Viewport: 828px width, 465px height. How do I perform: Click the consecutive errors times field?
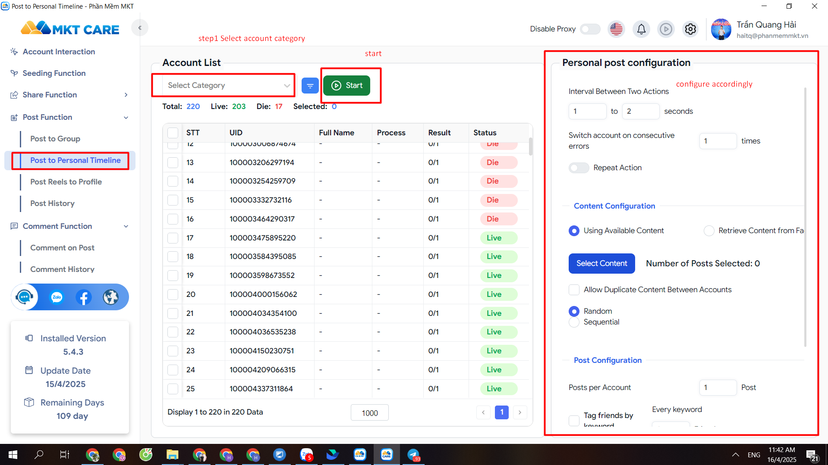click(x=718, y=141)
